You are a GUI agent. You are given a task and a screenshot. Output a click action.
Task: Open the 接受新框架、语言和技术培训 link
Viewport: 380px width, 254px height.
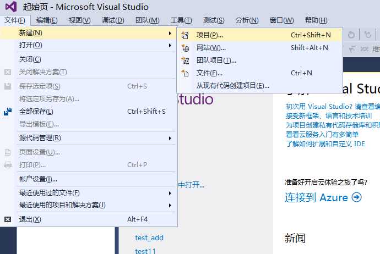(x=329, y=115)
